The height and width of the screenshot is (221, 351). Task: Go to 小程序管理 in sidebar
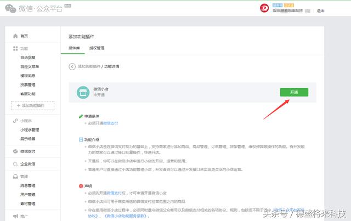[30, 130]
